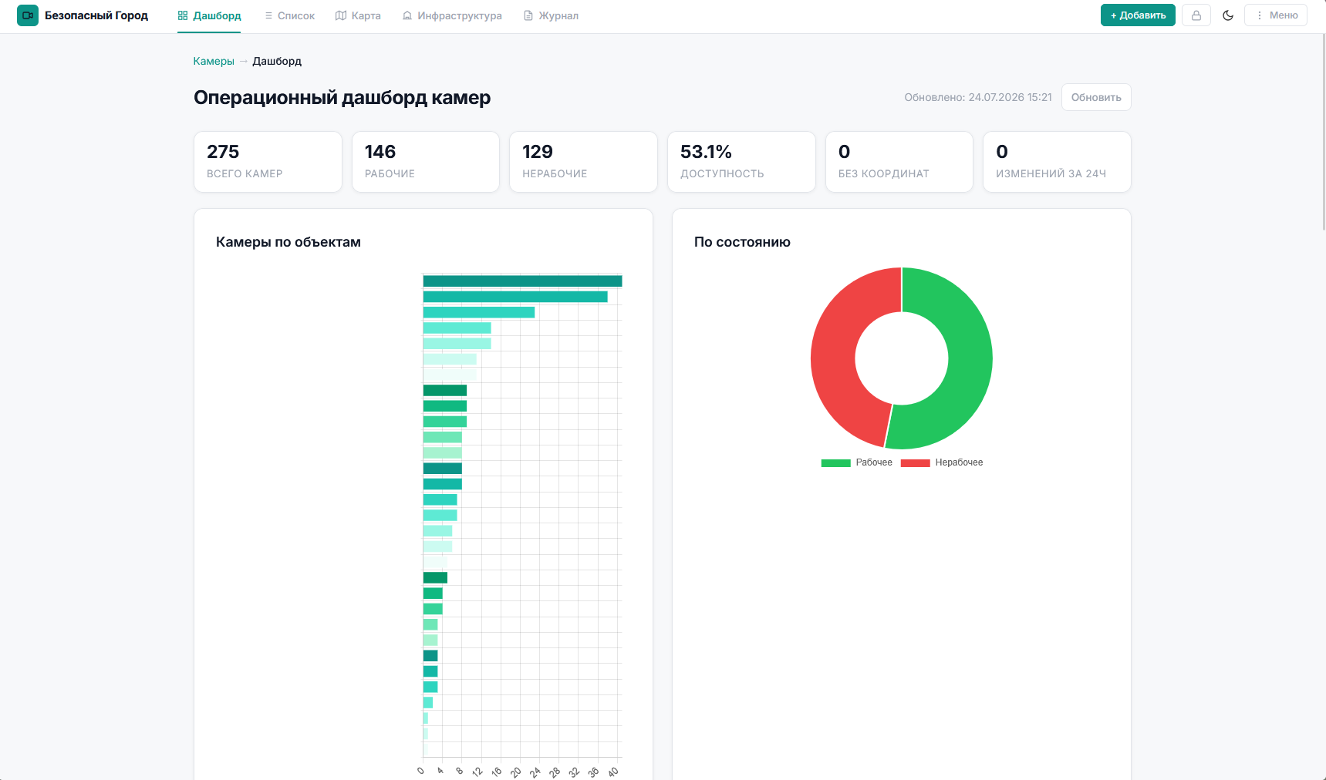Select the 53.1% Доступность card
Image resolution: width=1326 pixels, height=780 pixels.
[x=741, y=162]
